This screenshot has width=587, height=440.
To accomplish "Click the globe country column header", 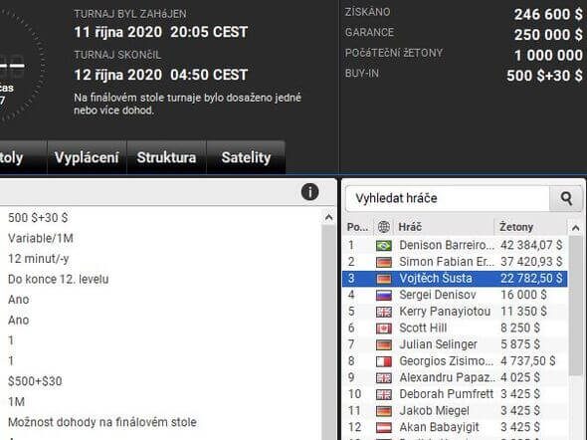I will point(384,227).
